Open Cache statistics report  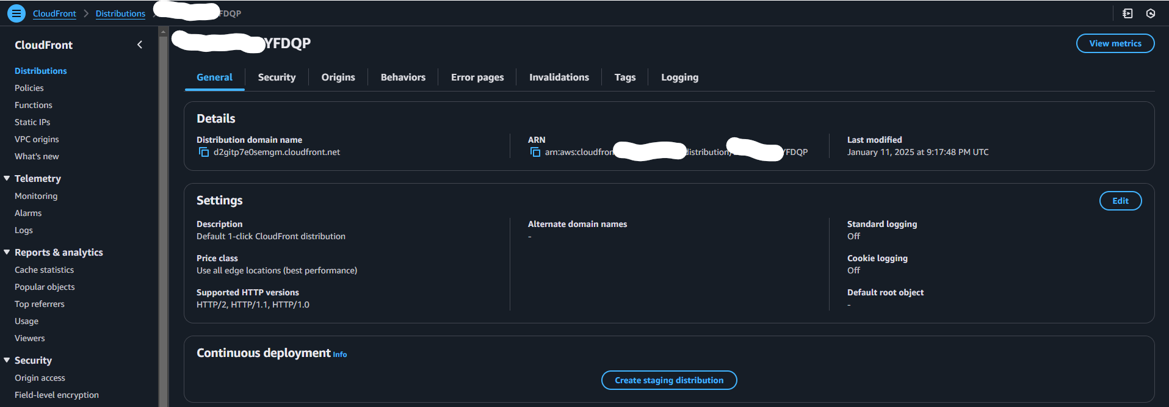coord(44,270)
